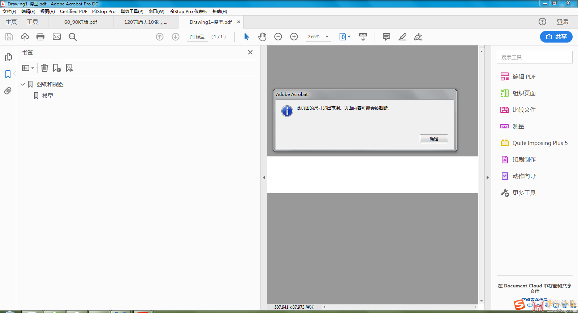Toggle the page thumbnails panel

pos(8,57)
